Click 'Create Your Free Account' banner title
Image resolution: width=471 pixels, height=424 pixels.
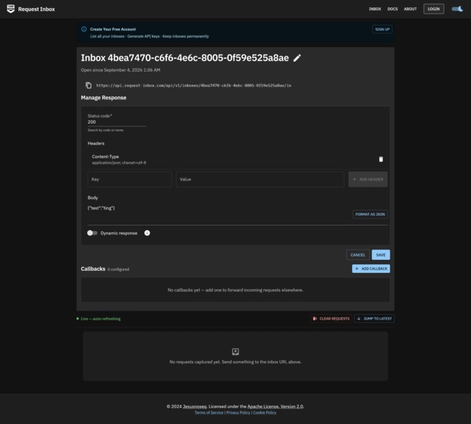113,29
